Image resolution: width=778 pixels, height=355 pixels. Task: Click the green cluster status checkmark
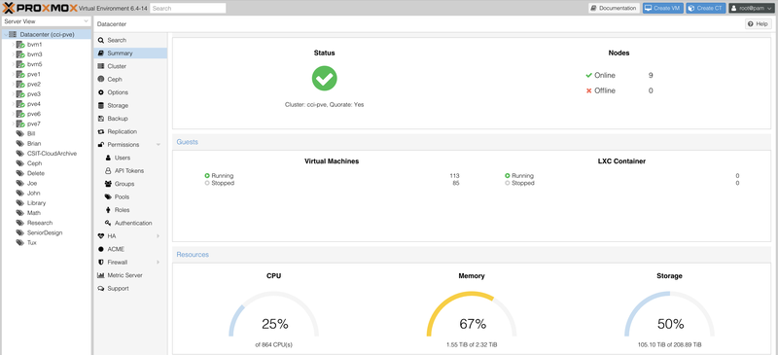pos(325,79)
